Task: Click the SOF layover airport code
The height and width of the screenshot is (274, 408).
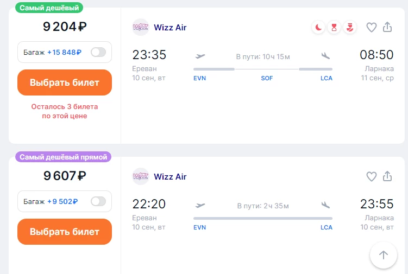Action: click(267, 78)
